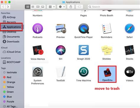Image resolution: width=140 pixels, height=108 pixels.
Task: Select the Voice Memos icon
Action: click(x=38, y=50)
